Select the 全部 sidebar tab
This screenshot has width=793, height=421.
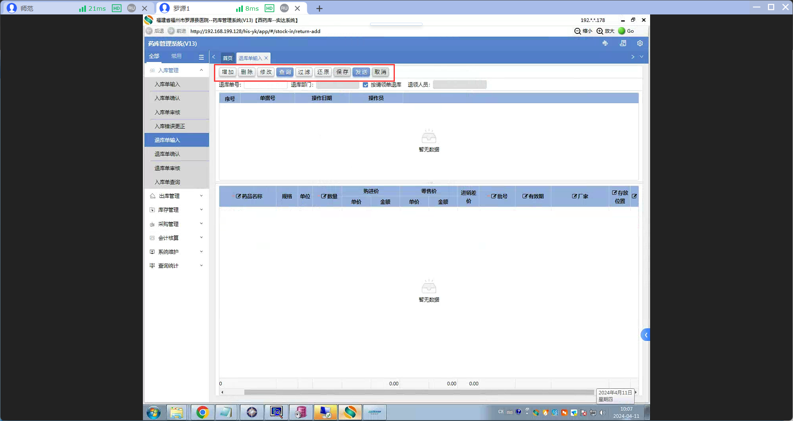(154, 57)
